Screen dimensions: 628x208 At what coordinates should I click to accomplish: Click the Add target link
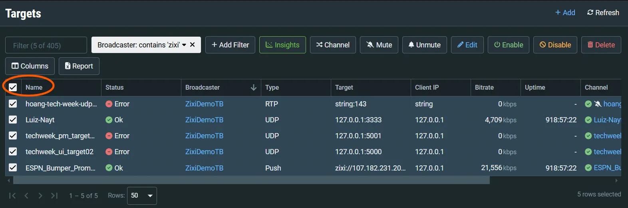tap(565, 13)
